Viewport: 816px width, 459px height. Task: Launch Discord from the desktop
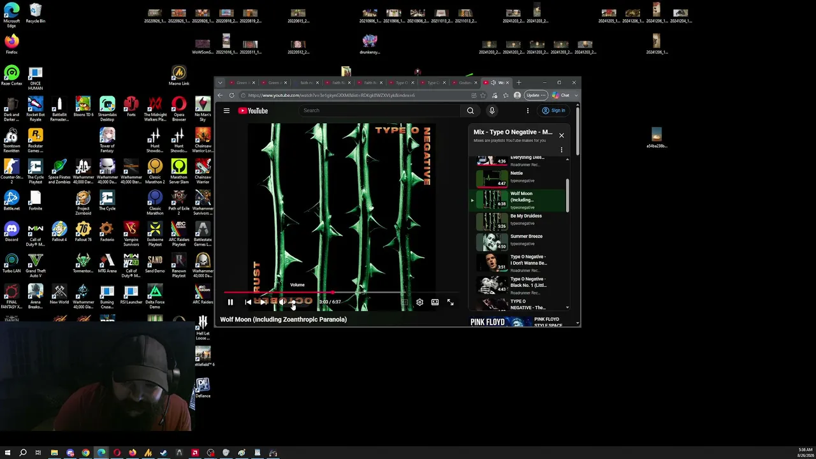click(11, 232)
